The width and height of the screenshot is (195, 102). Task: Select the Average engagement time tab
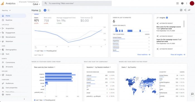(66, 20)
